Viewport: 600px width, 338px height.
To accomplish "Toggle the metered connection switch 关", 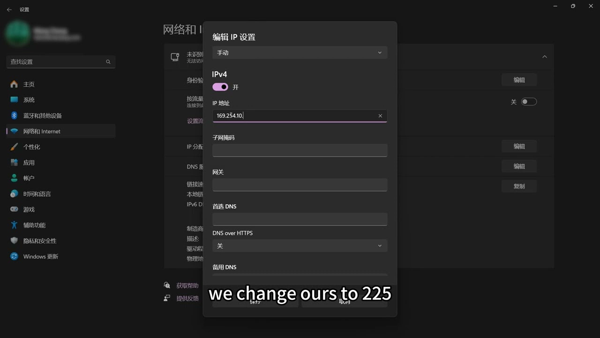I will 529,101.
